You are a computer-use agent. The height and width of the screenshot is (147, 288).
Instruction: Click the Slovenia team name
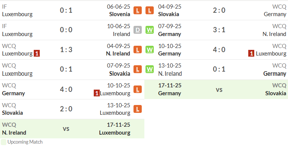click(x=120, y=14)
